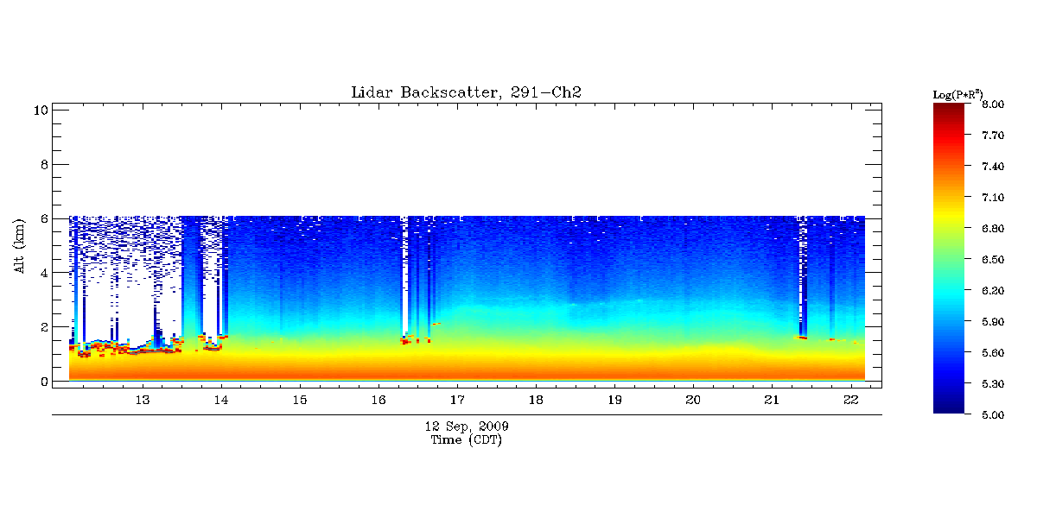Click the 8.00 colorbar label
Image resolution: width=1037 pixels, height=518 pixels.
tap(992, 104)
